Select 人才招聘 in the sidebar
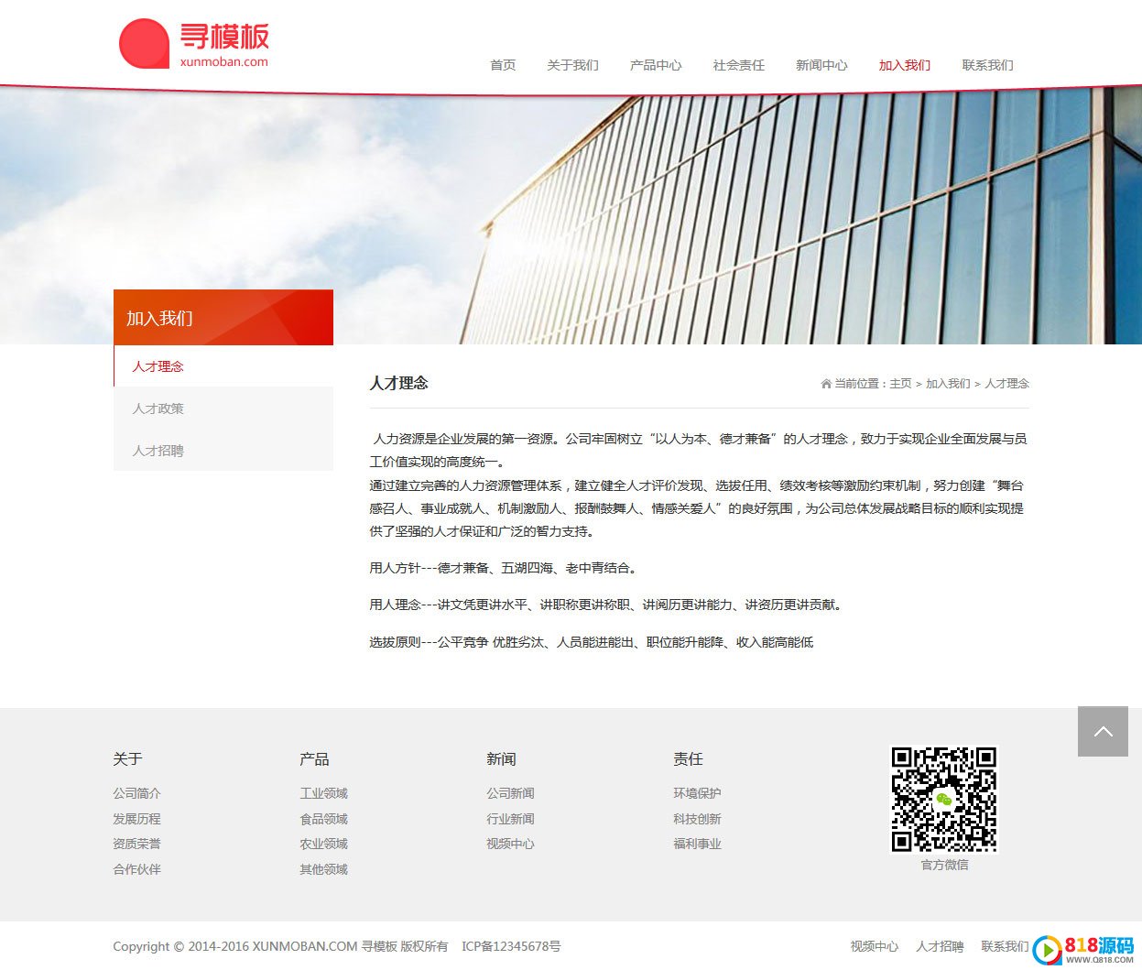Viewport: 1142px width, 970px height. [223, 451]
